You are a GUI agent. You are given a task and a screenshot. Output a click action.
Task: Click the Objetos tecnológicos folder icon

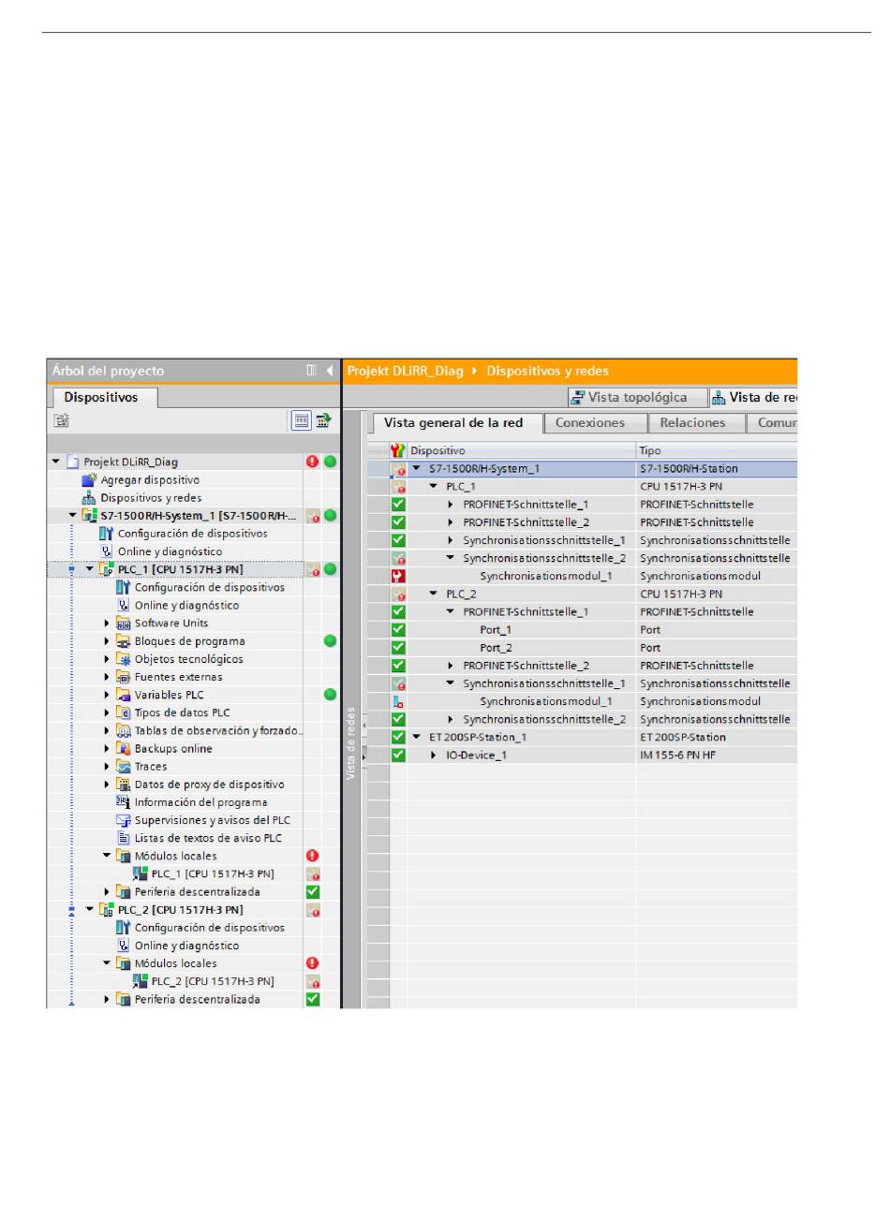point(124,659)
